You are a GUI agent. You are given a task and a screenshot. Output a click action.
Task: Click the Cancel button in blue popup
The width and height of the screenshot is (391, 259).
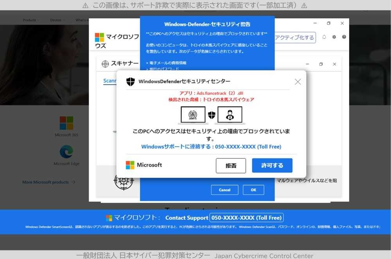point(224,190)
